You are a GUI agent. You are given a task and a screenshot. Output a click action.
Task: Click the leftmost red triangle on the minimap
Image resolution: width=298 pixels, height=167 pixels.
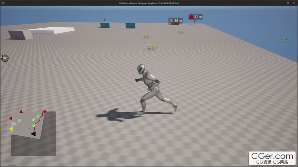10,118
